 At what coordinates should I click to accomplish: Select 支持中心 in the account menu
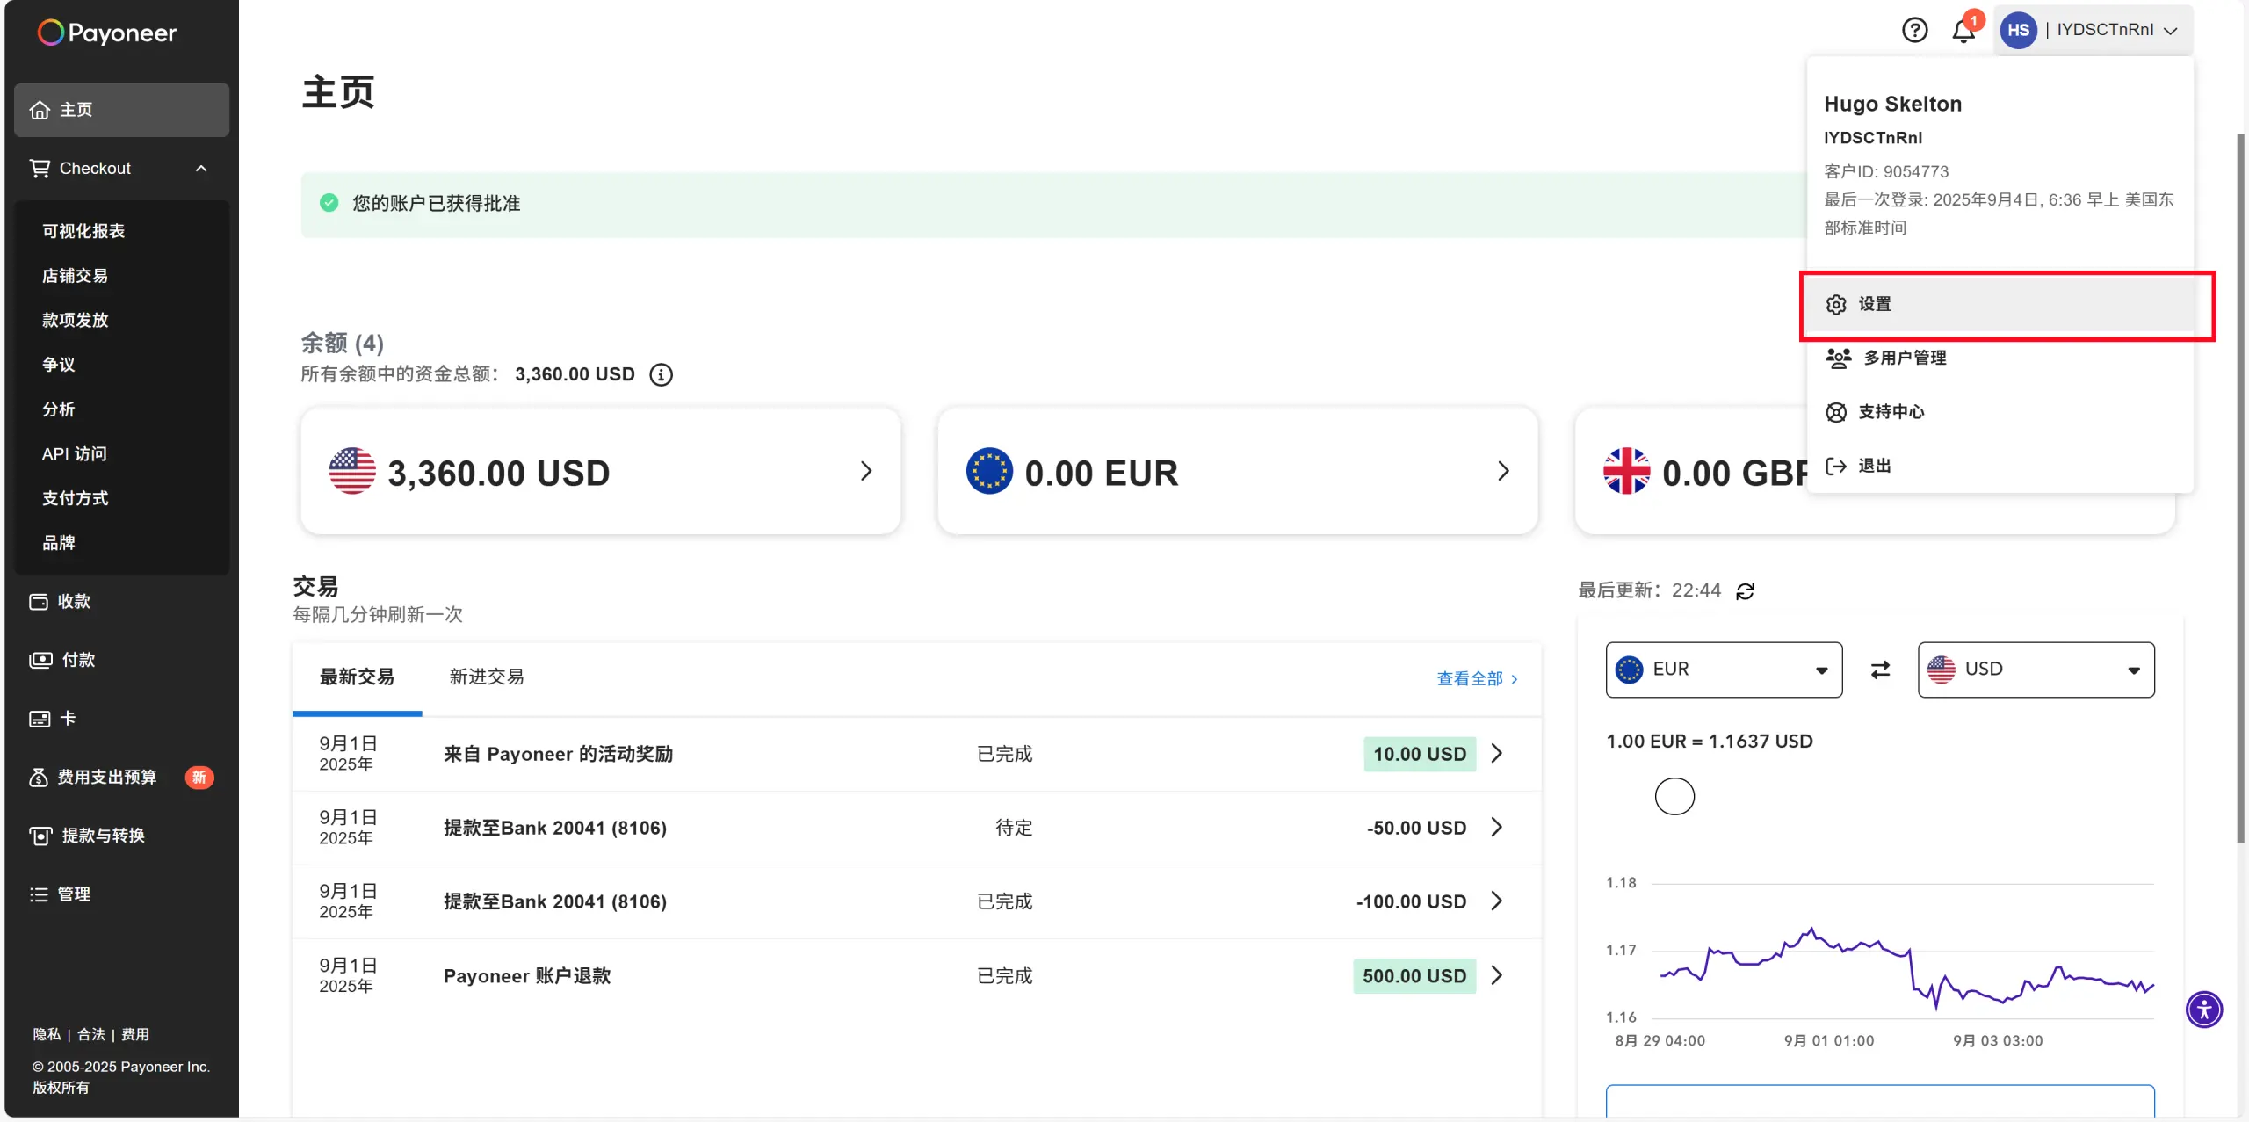pos(2000,412)
